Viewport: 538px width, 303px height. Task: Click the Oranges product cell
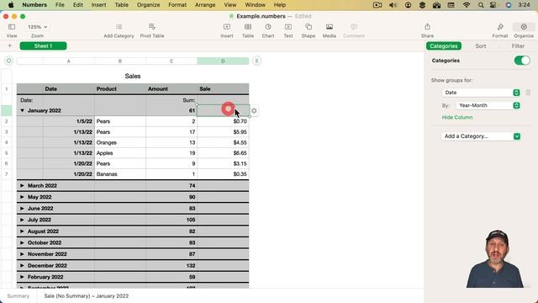click(120, 142)
